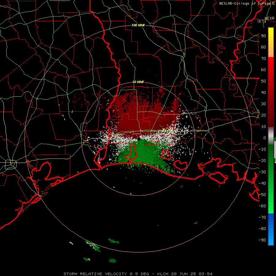The width and height of the screenshot is (276, 276).
Task: Click the Storm Relative Velocity KLCH caption
Action: [x=138, y=274]
